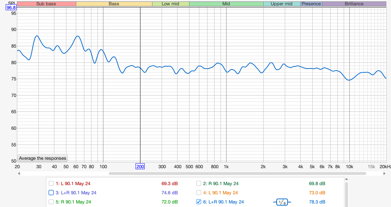Screen dimensions: 391x207
Task: Click the 10k frequency axis label
Action: point(349,167)
